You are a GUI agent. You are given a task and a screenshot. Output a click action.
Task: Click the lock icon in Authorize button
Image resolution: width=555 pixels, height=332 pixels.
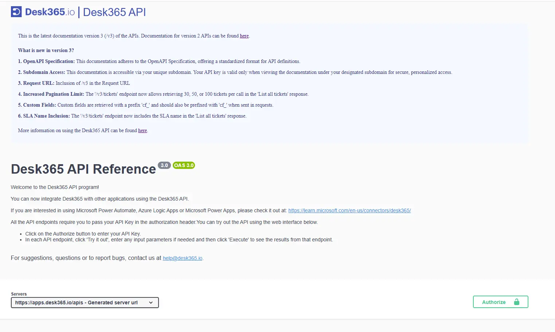[516, 302]
